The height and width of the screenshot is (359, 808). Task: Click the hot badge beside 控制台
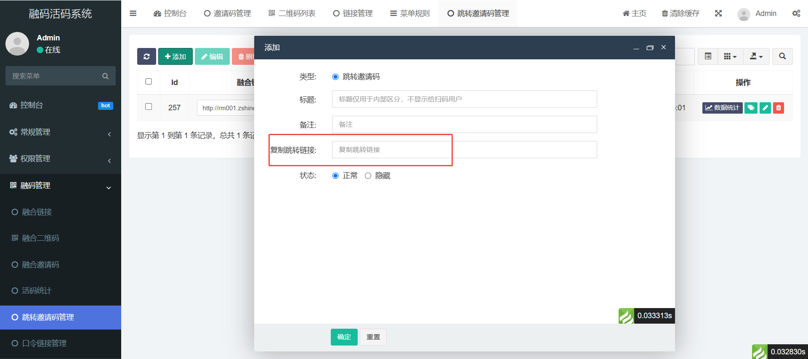coord(106,106)
